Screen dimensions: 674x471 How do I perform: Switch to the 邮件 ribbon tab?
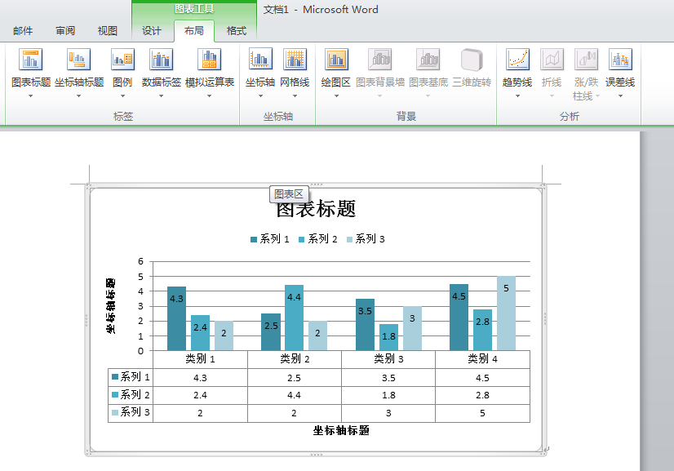(23, 30)
